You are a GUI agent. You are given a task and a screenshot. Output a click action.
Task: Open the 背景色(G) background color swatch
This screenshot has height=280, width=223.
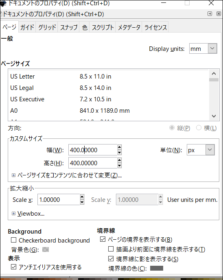[x=46, y=249]
